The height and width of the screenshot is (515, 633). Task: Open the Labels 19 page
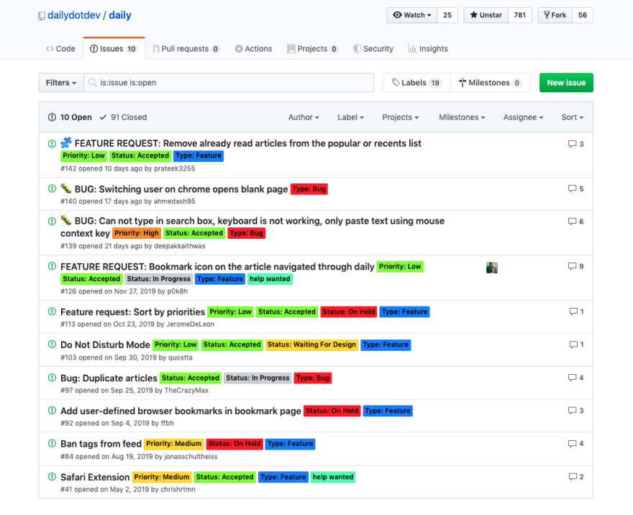(x=417, y=83)
